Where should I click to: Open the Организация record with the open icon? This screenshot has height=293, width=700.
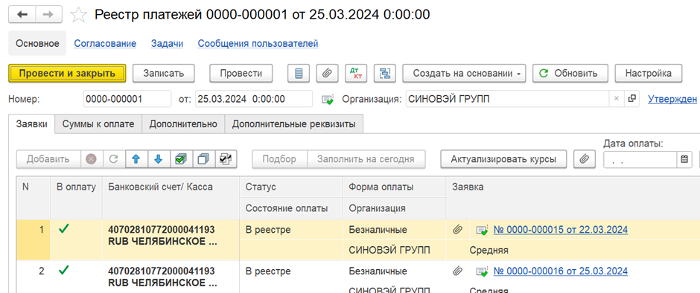tap(631, 99)
